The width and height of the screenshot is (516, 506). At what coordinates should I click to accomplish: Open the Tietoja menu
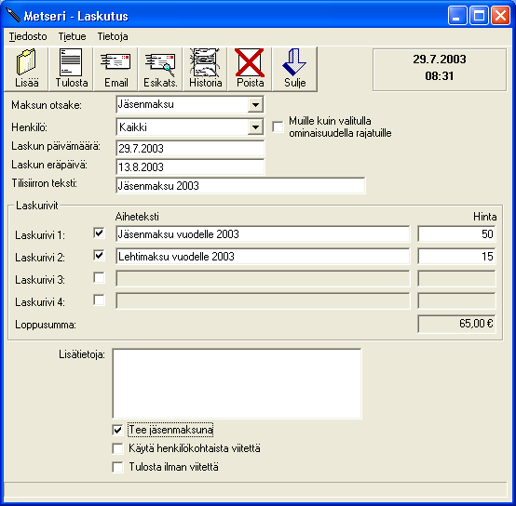point(113,36)
